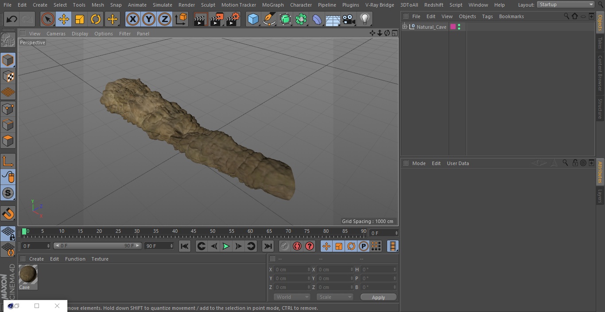Image resolution: width=605 pixels, height=312 pixels.
Task: Open Edit Render Settings gear clapperboard
Action: (233, 19)
